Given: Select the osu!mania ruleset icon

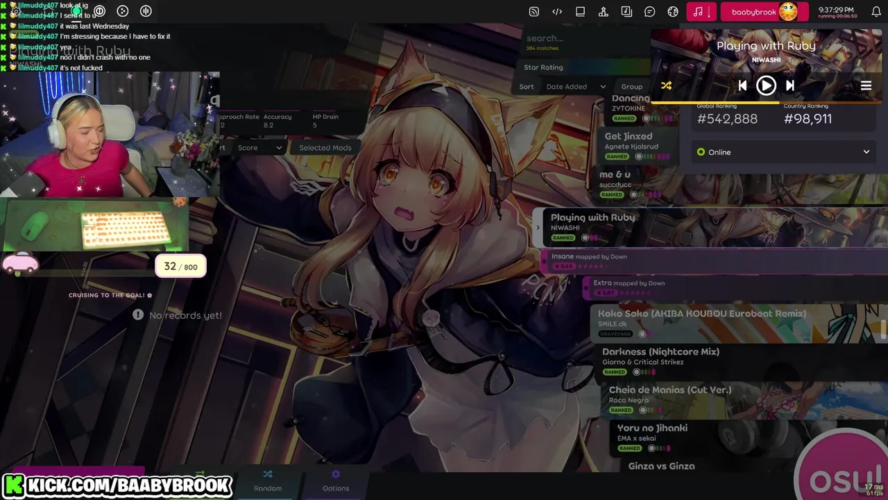Looking at the screenshot, I should (x=146, y=11).
